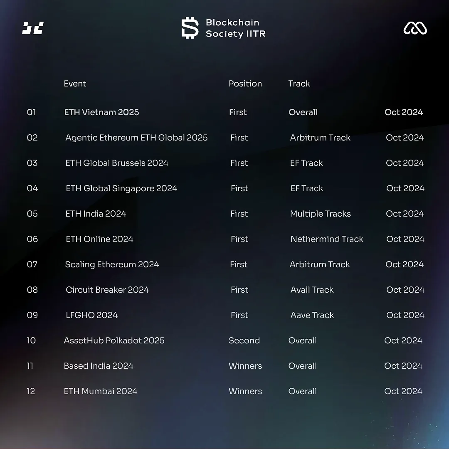Click Arbitrum Track in Scaling Ethereum row

320,264
